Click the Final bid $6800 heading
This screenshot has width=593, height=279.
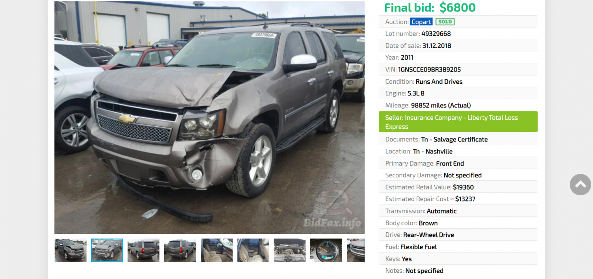430,7
